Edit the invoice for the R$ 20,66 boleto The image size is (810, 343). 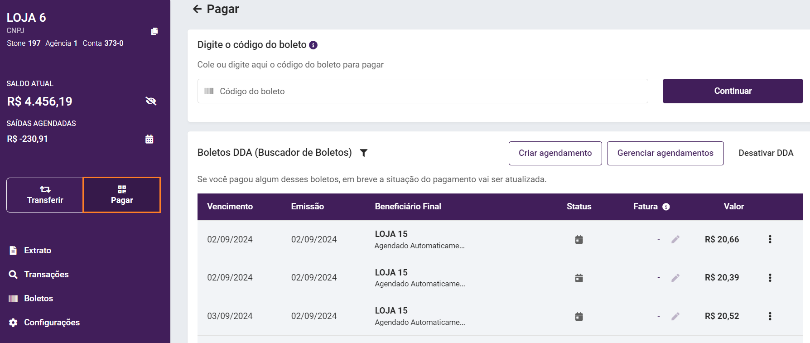pyautogui.click(x=675, y=239)
